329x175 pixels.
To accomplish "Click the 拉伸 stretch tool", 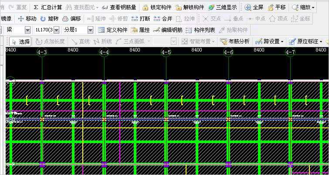I will [185, 19].
